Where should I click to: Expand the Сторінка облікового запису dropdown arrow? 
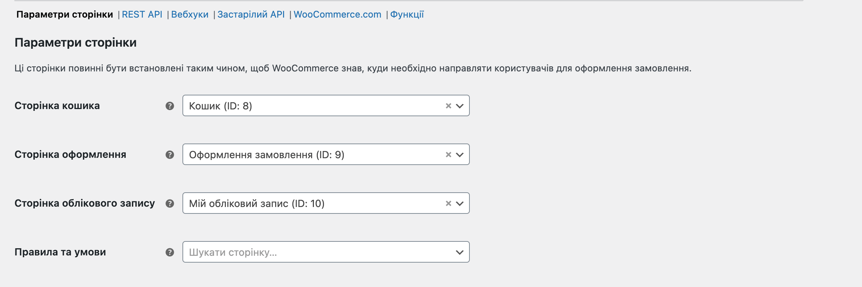pos(460,203)
